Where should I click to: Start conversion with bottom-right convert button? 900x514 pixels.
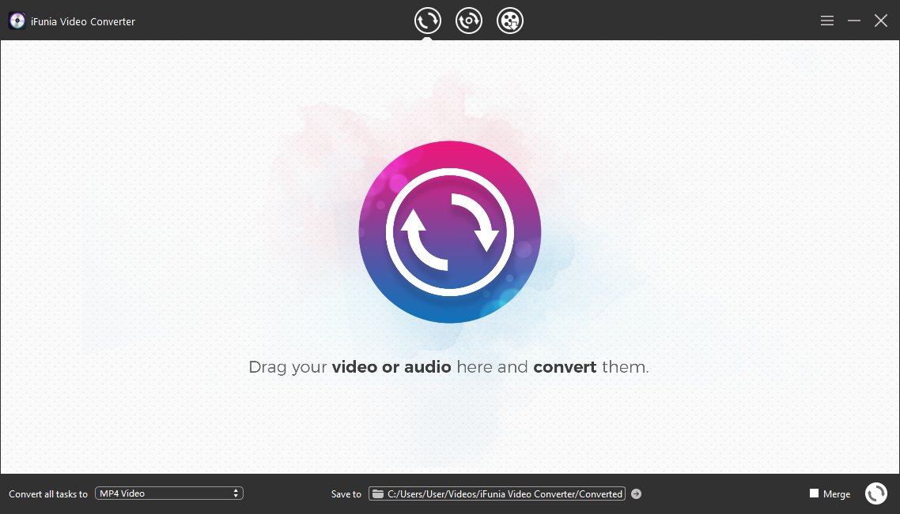[x=875, y=493]
